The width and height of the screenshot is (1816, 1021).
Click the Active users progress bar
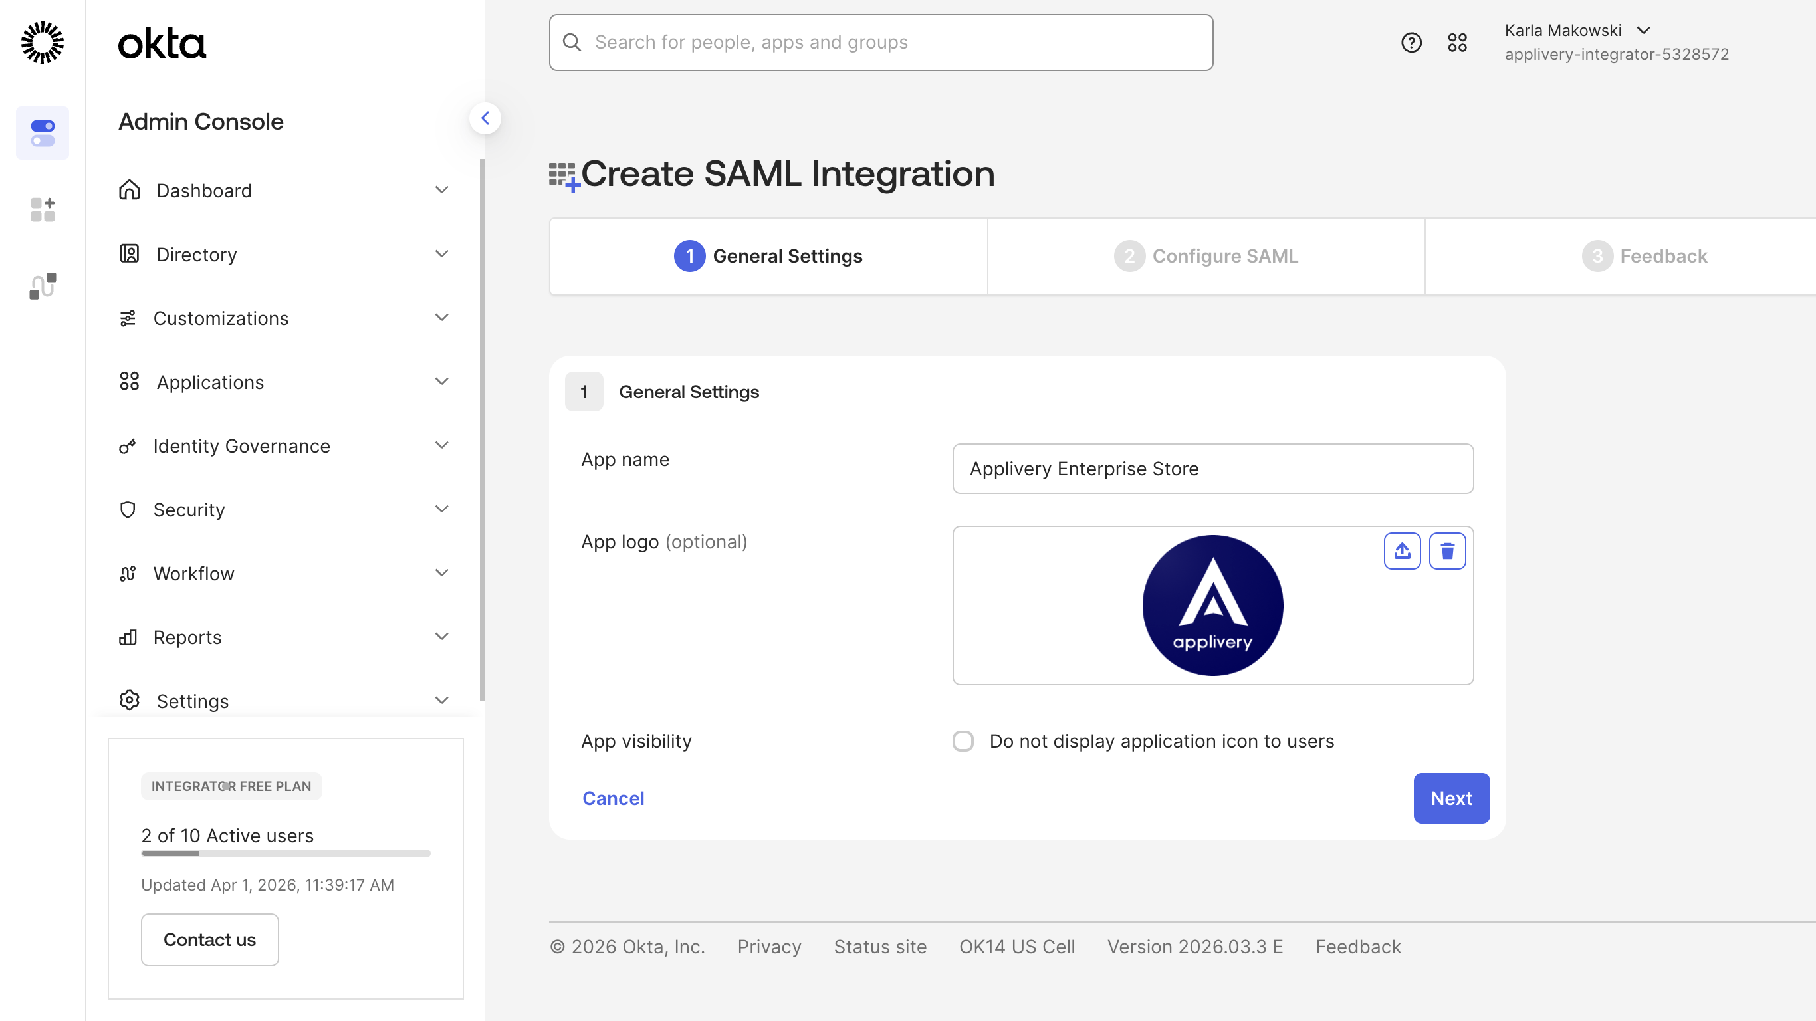point(286,853)
